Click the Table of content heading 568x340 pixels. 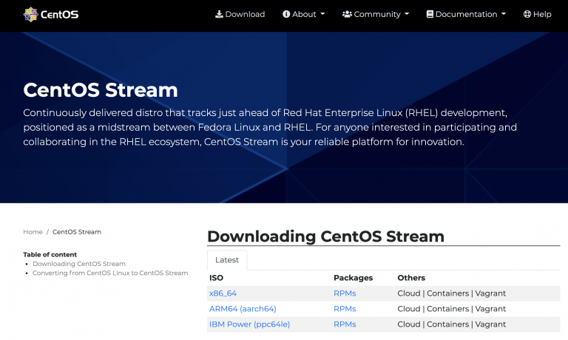50,254
